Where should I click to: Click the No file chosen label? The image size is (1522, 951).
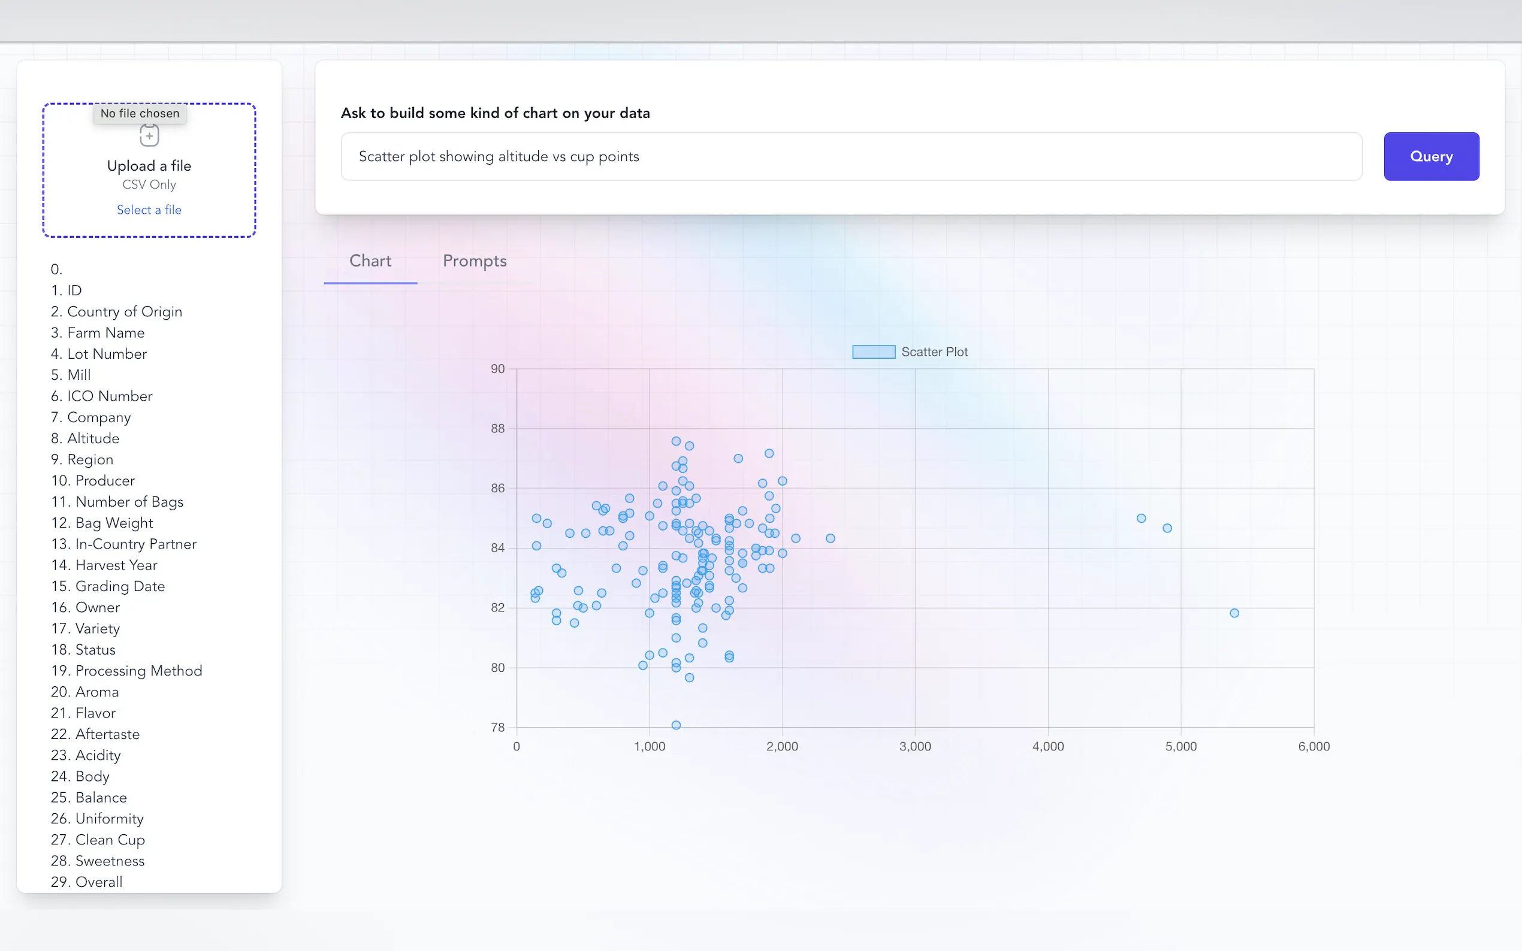tap(140, 113)
